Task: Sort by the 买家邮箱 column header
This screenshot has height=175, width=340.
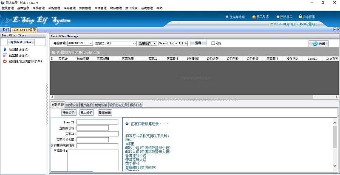Action: pyautogui.click(x=103, y=58)
